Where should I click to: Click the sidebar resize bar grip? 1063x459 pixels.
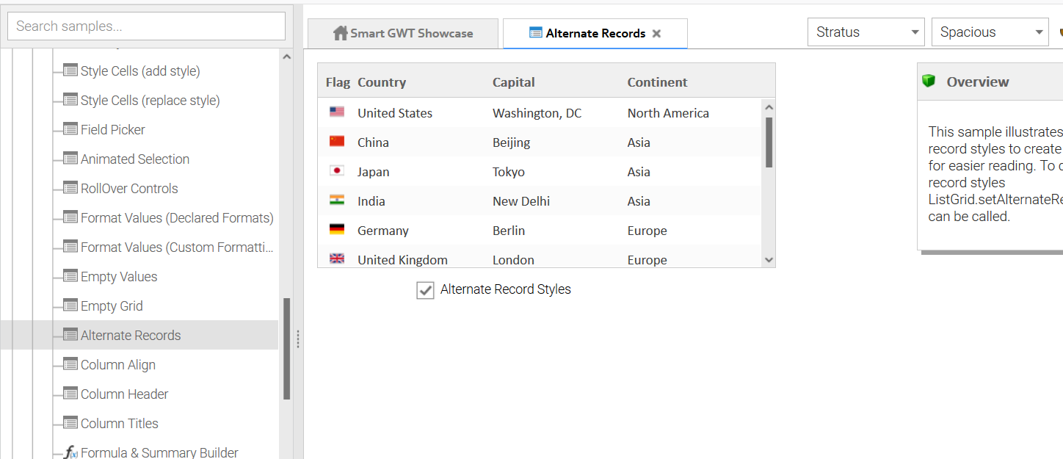297,339
